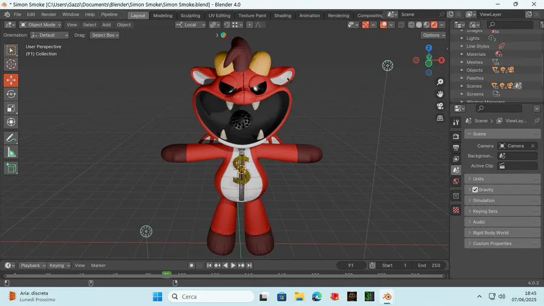This screenshot has width=544, height=306.
Task: Switch to rendered viewport shading
Action: pyautogui.click(x=434, y=25)
